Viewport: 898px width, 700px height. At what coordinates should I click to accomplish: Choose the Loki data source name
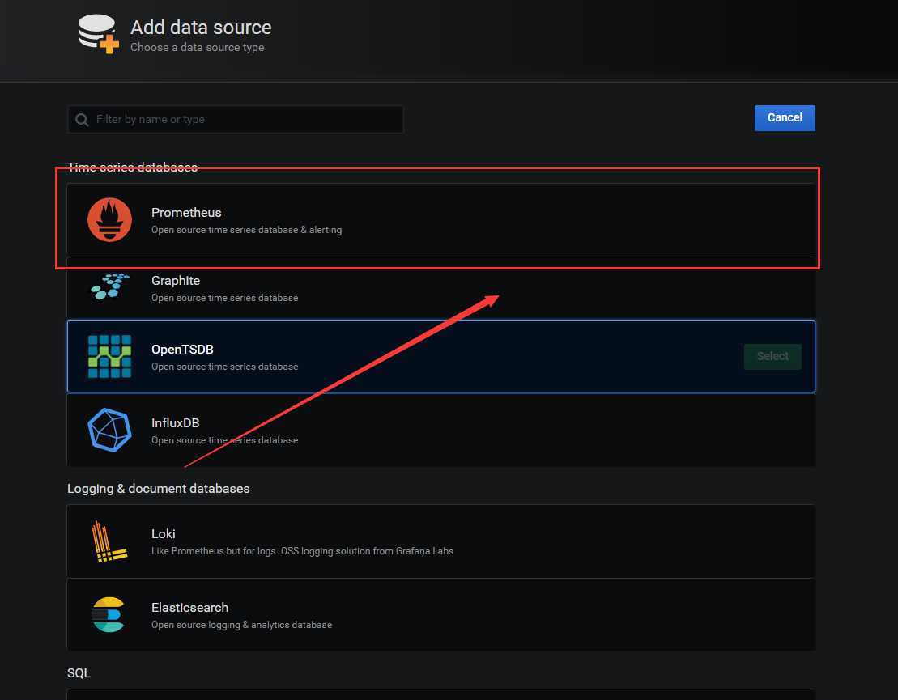164,534
